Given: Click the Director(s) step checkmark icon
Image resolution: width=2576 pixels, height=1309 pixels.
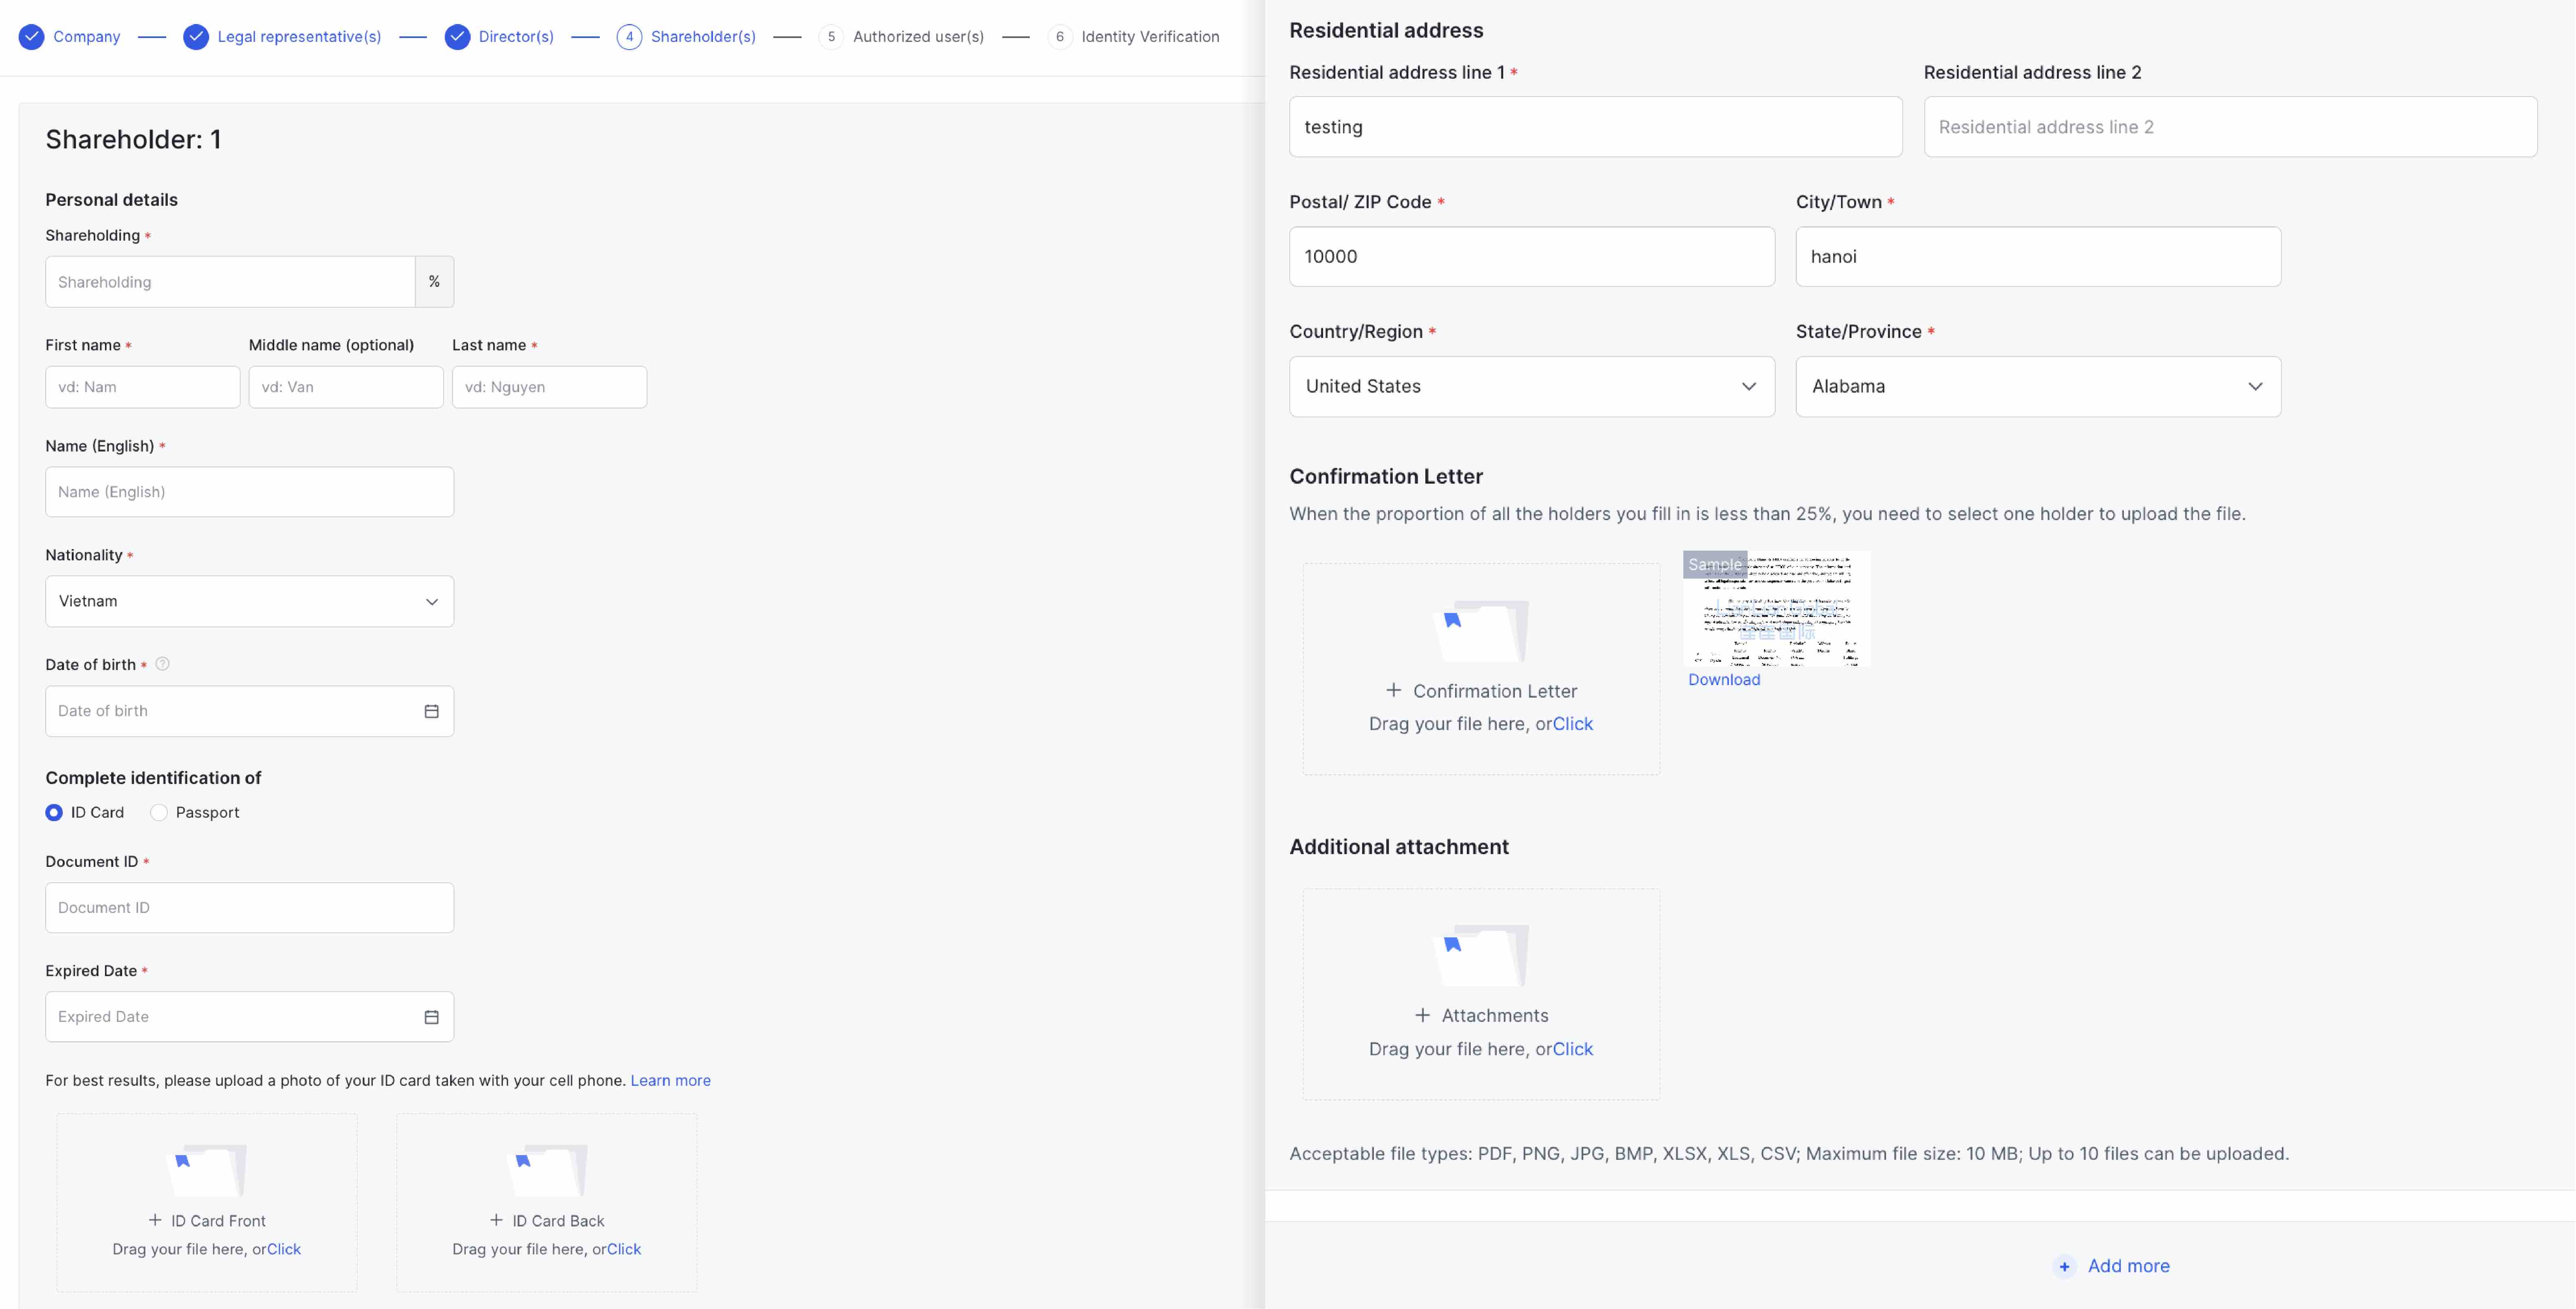Looking at the screenshot, I should click(x=457, y=37).
